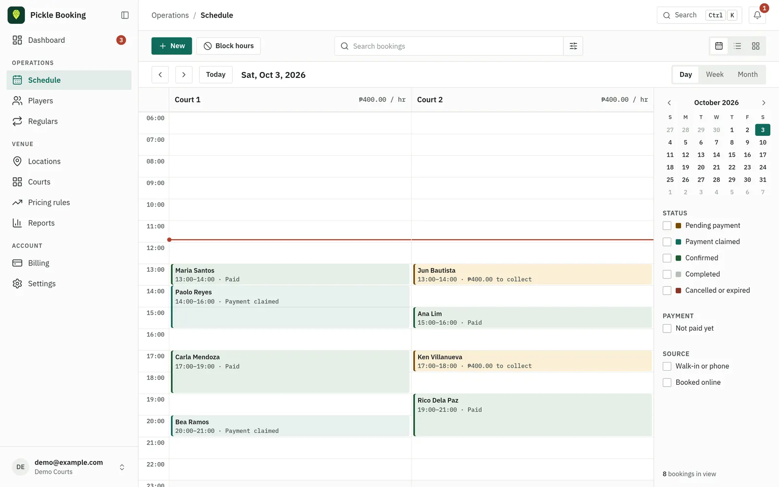Enable the Completed status filter
Screen dimensions: 779x487
pyautogui.click(x=667, y=274)
